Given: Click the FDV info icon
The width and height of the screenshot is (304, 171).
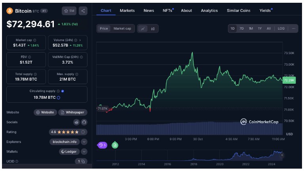Looking at the screenshot, I should pyautogui.click(x=29, y=57).
